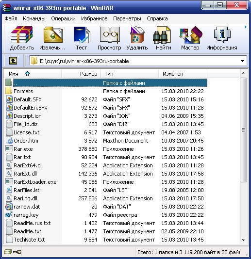This screenshot has width=251, height=259.
Task: Click the drive icon in status bar
Action: point(8,252)
